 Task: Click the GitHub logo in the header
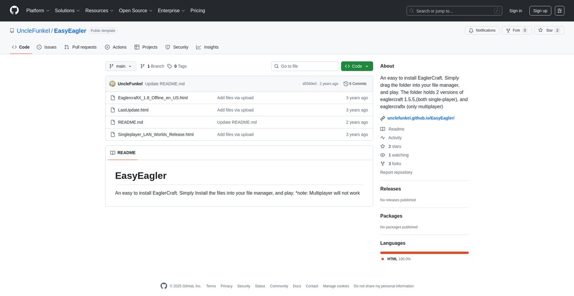point(14,11)
